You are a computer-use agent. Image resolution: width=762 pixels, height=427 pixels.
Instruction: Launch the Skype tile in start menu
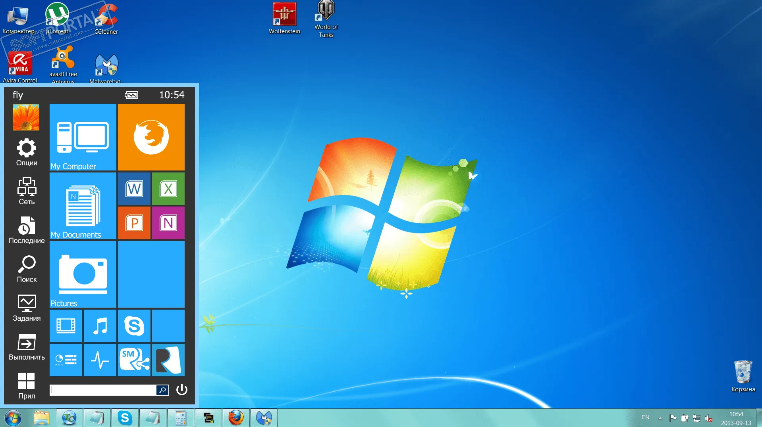pos(134,326)
